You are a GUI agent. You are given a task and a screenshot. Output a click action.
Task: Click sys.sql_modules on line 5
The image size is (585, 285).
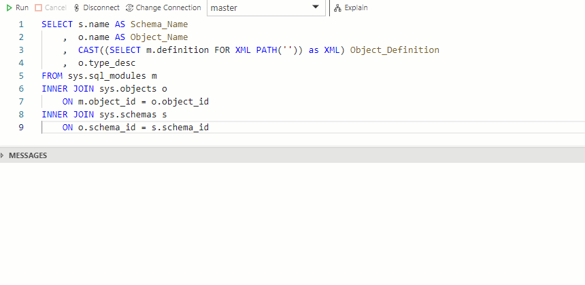point(107,76)
